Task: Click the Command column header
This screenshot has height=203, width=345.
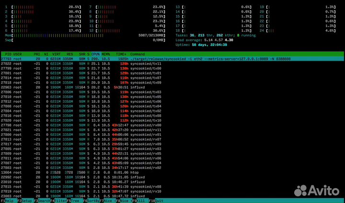Action: point(138,54)
